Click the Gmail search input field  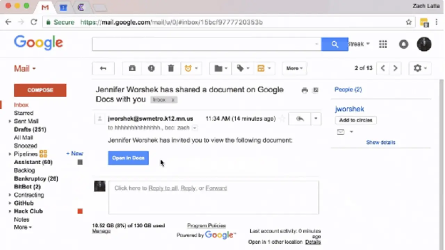(x=203, y=44)
